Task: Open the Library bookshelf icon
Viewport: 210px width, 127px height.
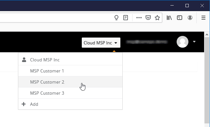Action: click(x=169, y=18)
